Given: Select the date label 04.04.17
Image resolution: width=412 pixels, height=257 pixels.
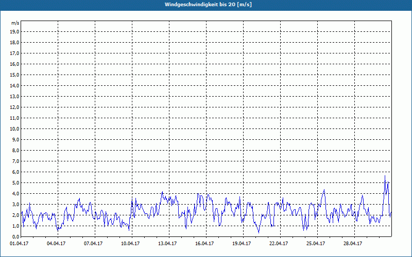Looking at the screenshot, I should 56,243.
